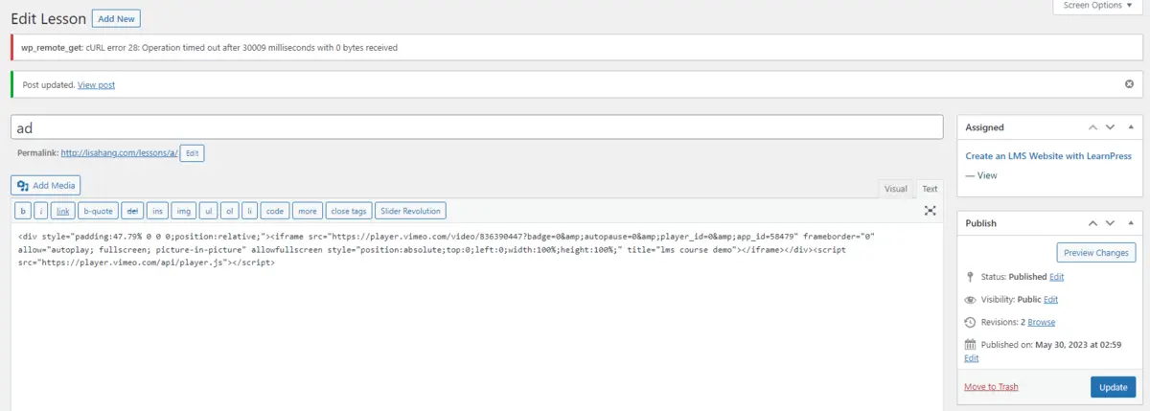
Task: Insert bold tag with b button
Action: tap(23, 211)
